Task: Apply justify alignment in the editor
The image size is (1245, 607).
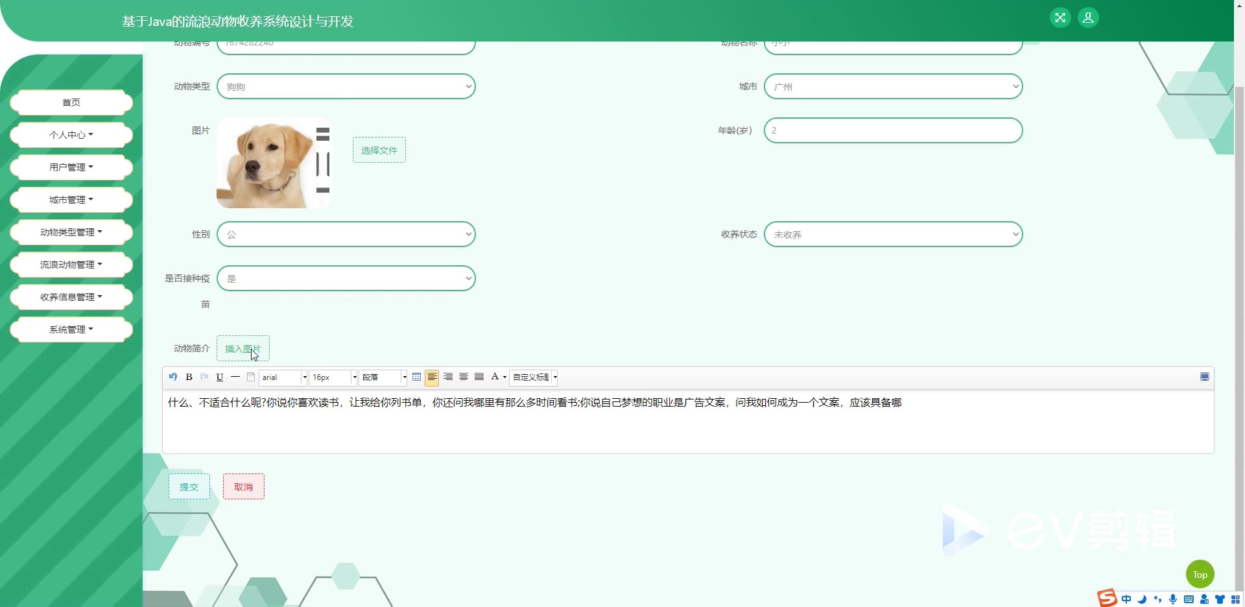Action: (x=479, y=377)
